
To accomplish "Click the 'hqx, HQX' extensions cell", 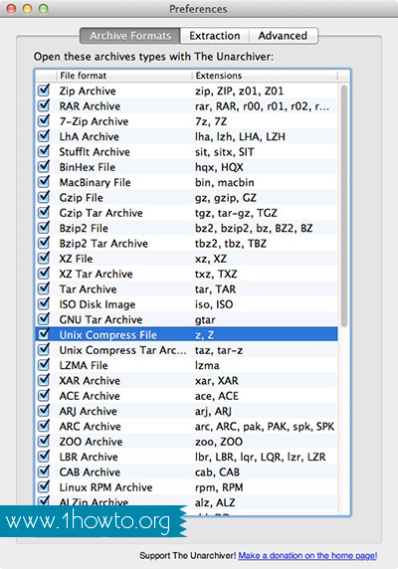I will coord(219,167).
